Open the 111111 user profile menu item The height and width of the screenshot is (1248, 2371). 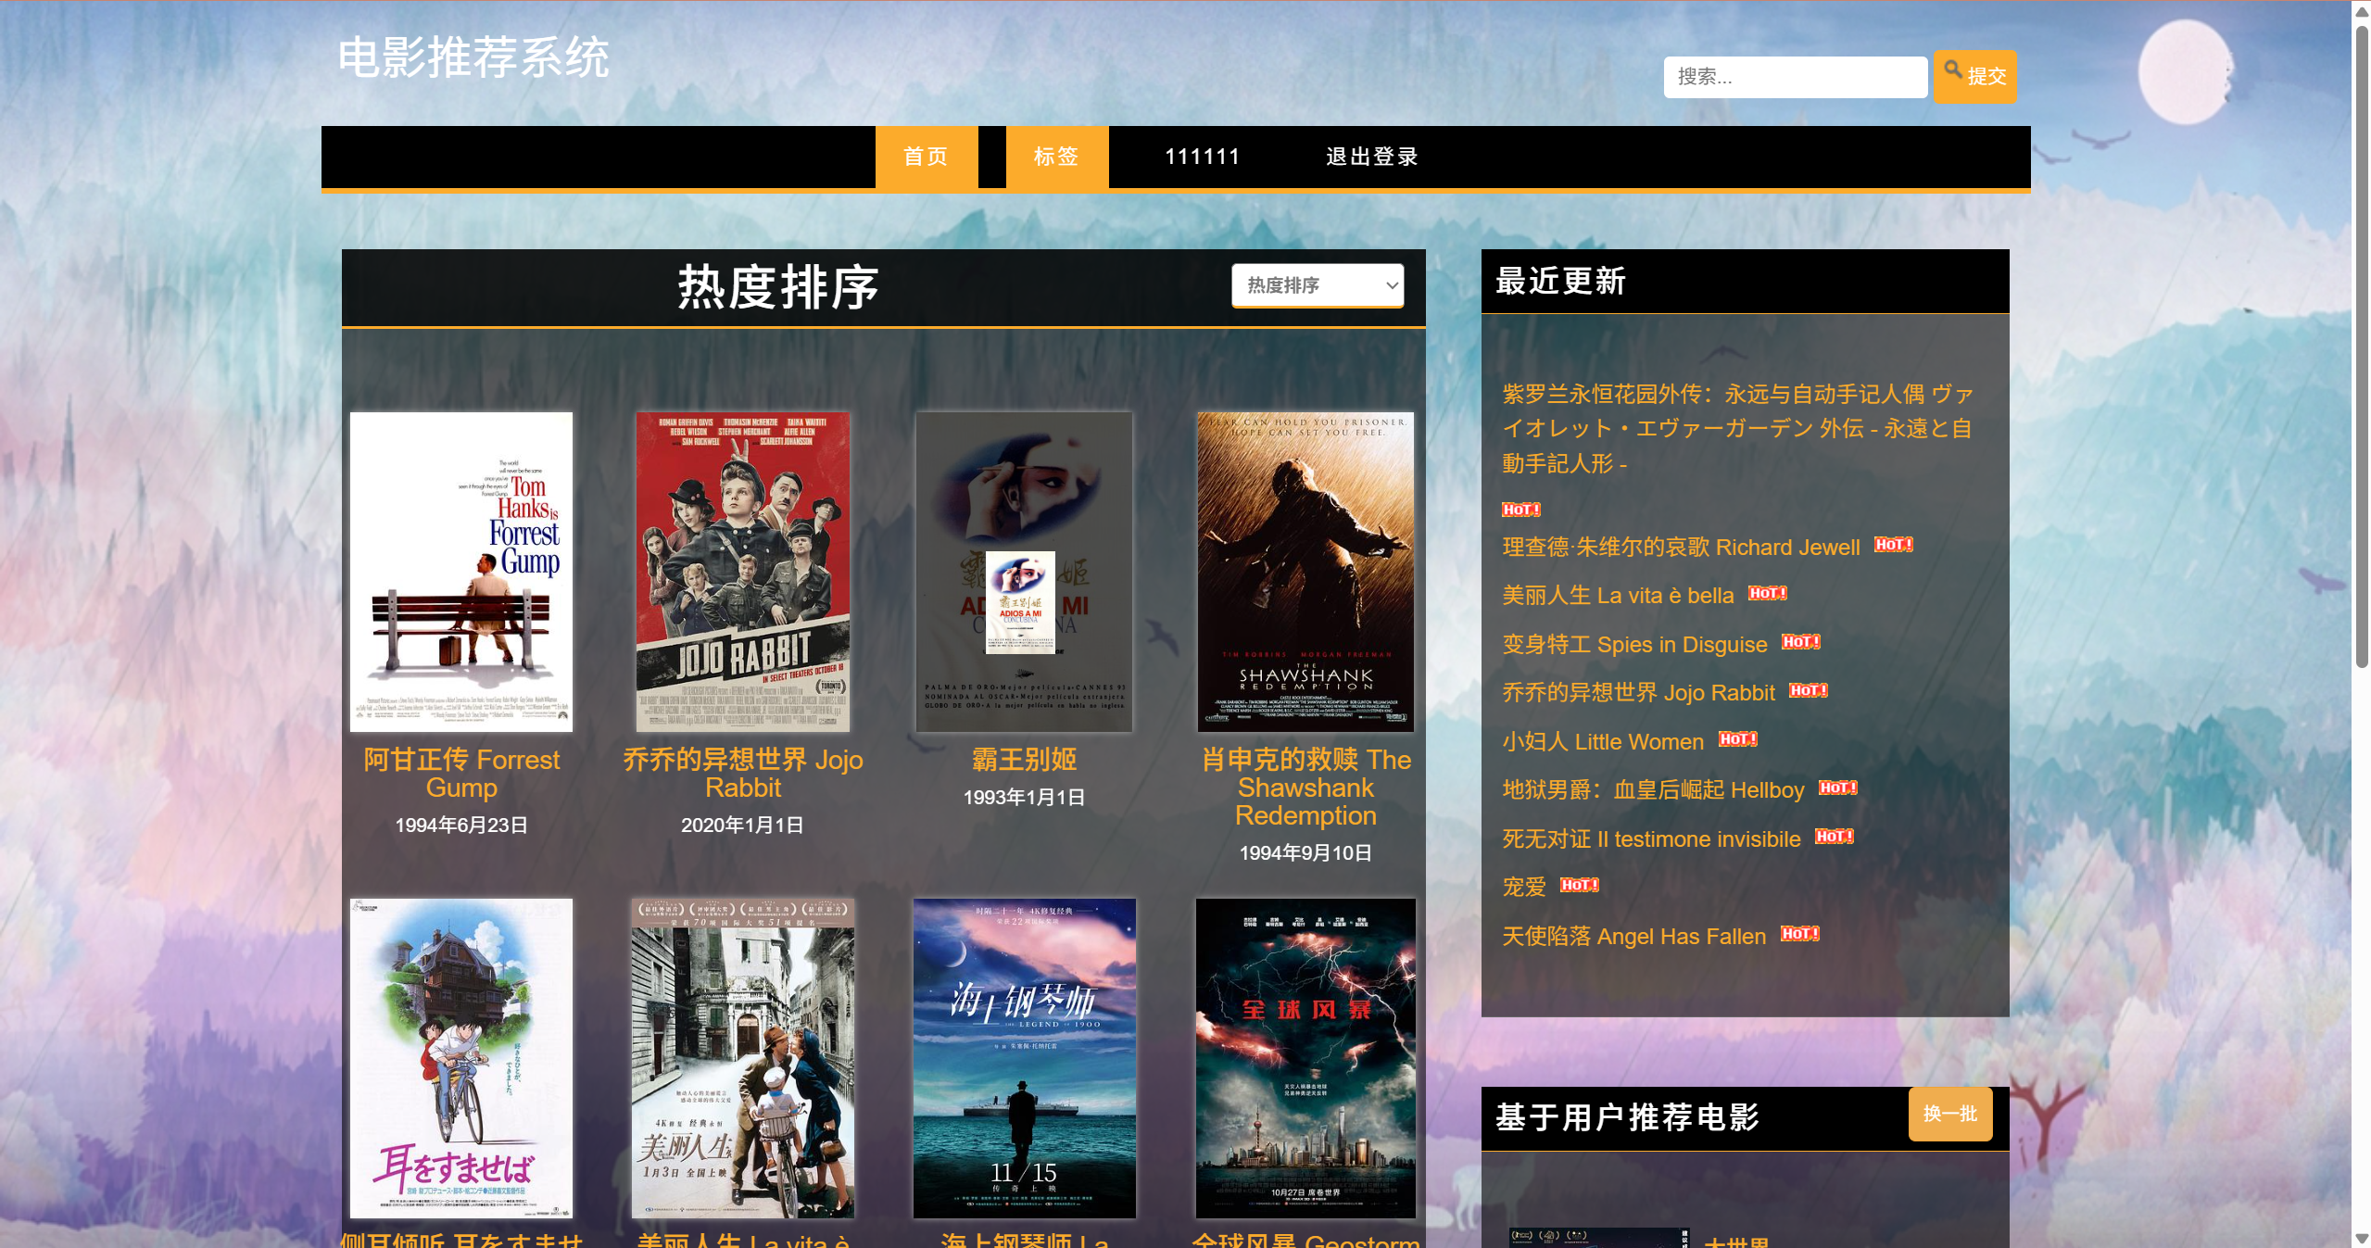1202,157
